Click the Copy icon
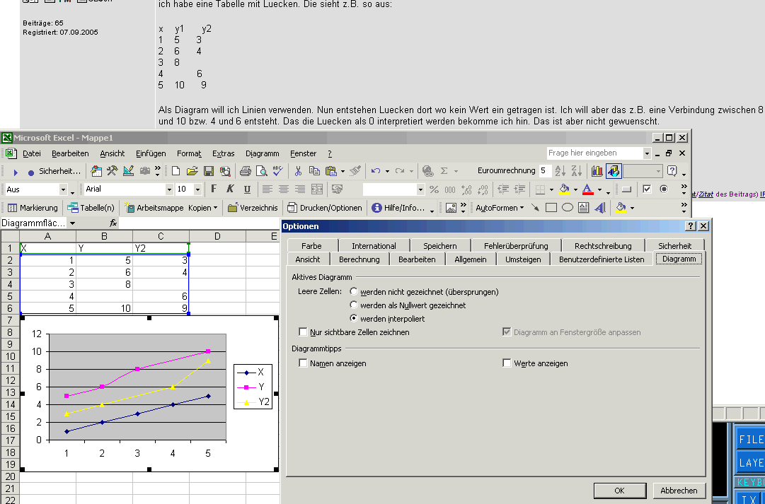 tap(315, 171)
